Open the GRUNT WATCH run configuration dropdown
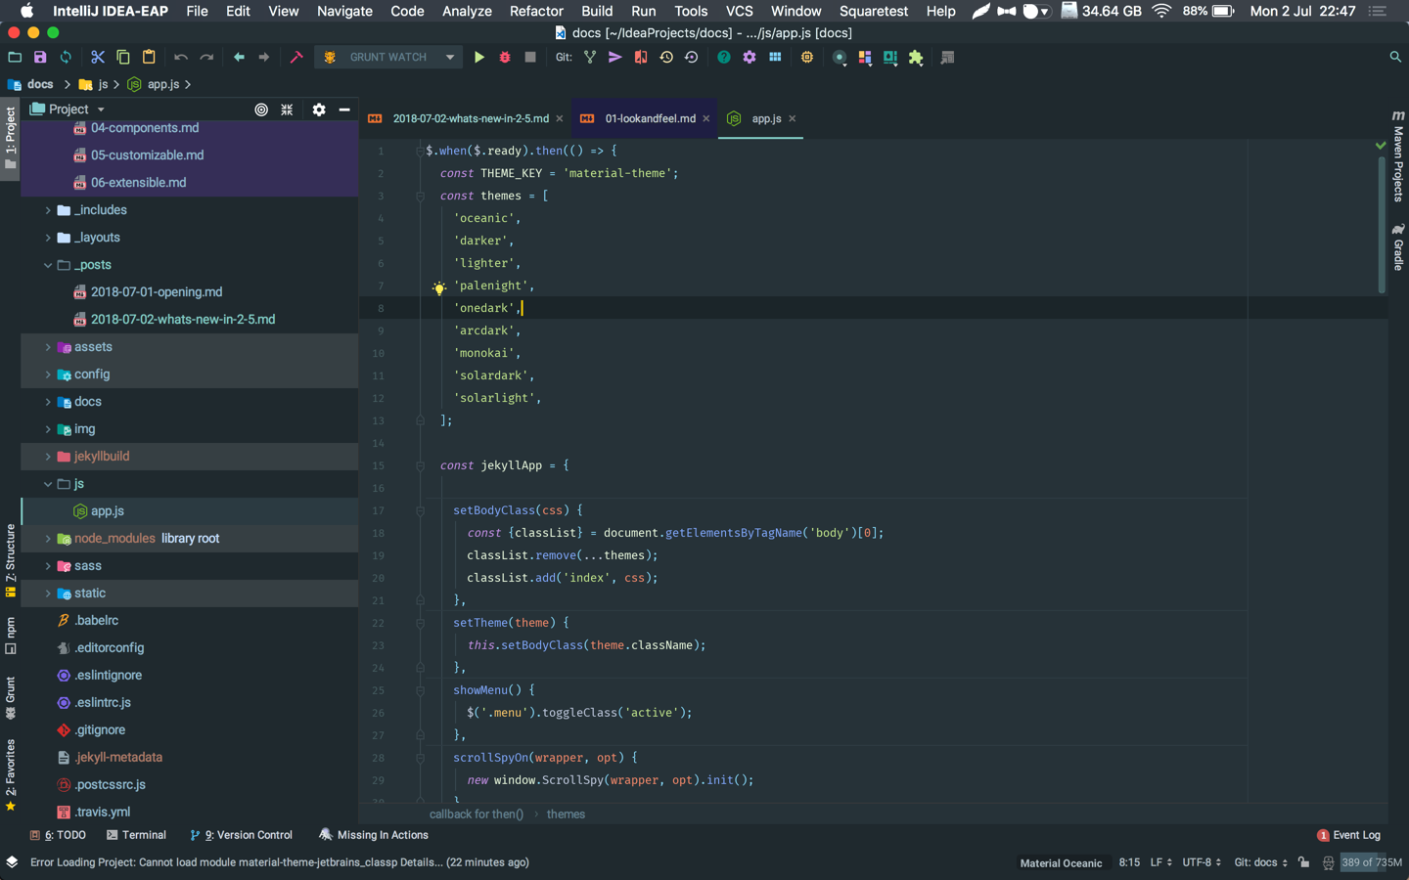Image resolution: width=1409 pixels, height=880 pixels. pyautogui.click(x=451, y=57)
